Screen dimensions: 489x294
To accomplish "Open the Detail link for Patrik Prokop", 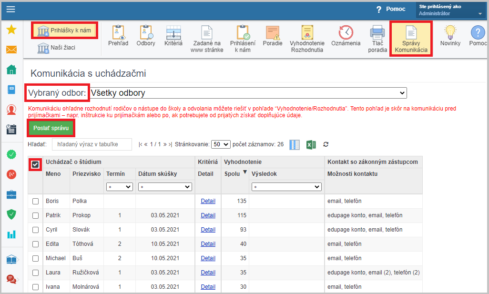I will pyautogui.click(x=208, y=215).
